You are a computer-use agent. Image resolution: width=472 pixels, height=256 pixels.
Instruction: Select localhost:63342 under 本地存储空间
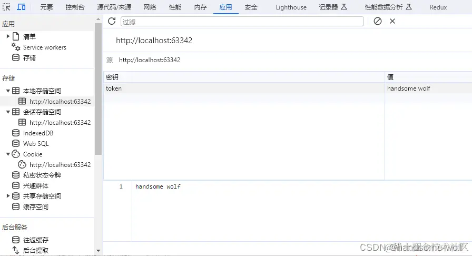60,102
